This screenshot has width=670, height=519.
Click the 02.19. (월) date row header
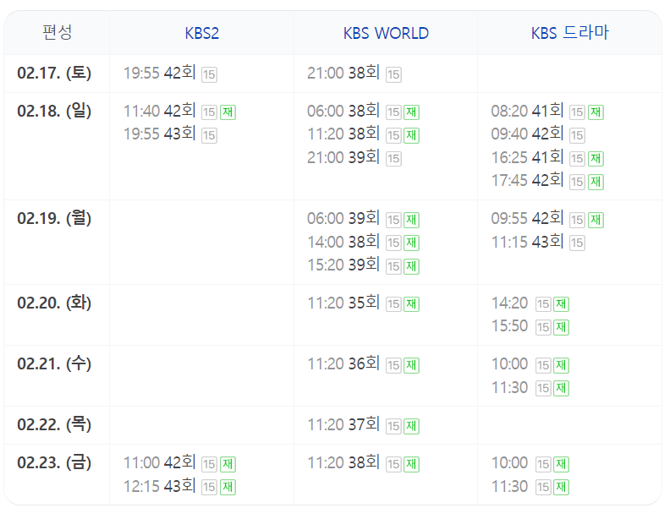coord(54,218)
